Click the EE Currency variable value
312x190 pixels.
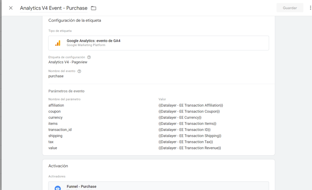[180, 117]
